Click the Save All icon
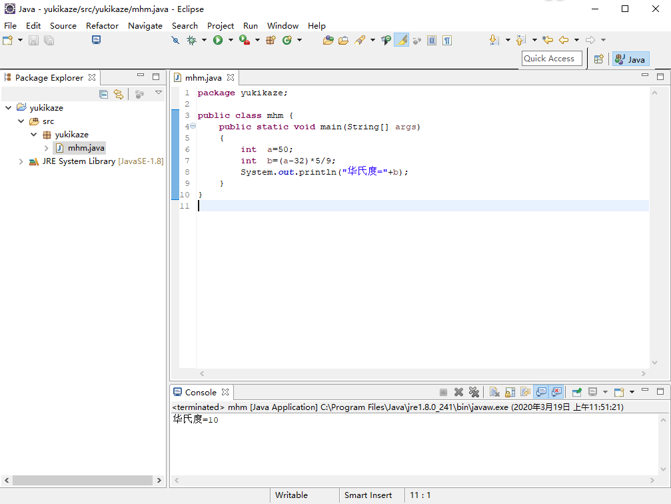 [49, 40]
